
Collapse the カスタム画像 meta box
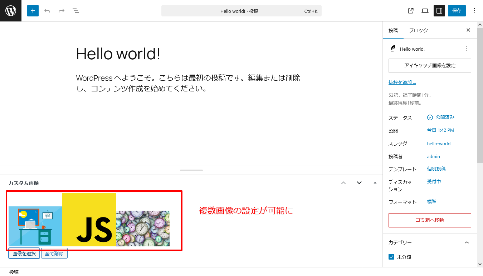(x=375, y=183)
